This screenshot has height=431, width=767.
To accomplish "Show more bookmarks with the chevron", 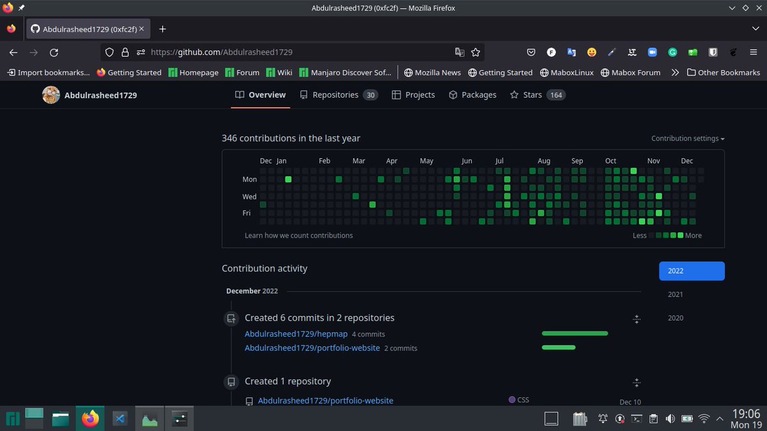I will (675, 73).
